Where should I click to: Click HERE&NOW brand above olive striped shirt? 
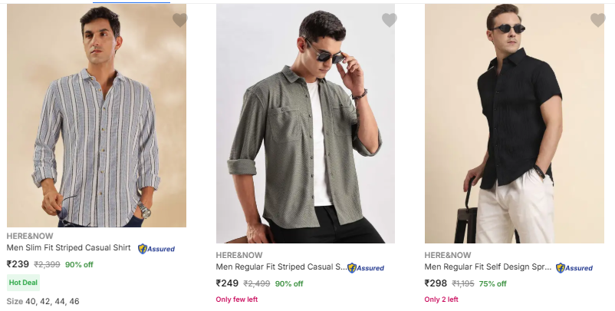239,255
